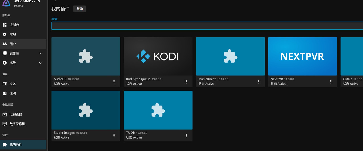Open the three-dot menu for MusicBrainz
This screenshot has width=363, height=151.
pyautogui.click(x=259, y=82)
